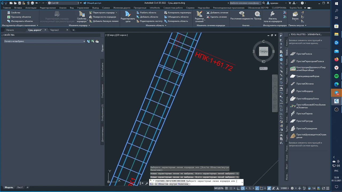The width and height of the screenshot is (342, 192).
Task: Open the МСК coordinate system dropdown
Action: (x=263, y=68)
